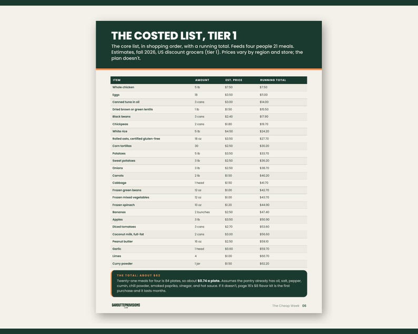418x334 pixels.
Task: Click the running total '$40.20'
Action: coord(264,176)
